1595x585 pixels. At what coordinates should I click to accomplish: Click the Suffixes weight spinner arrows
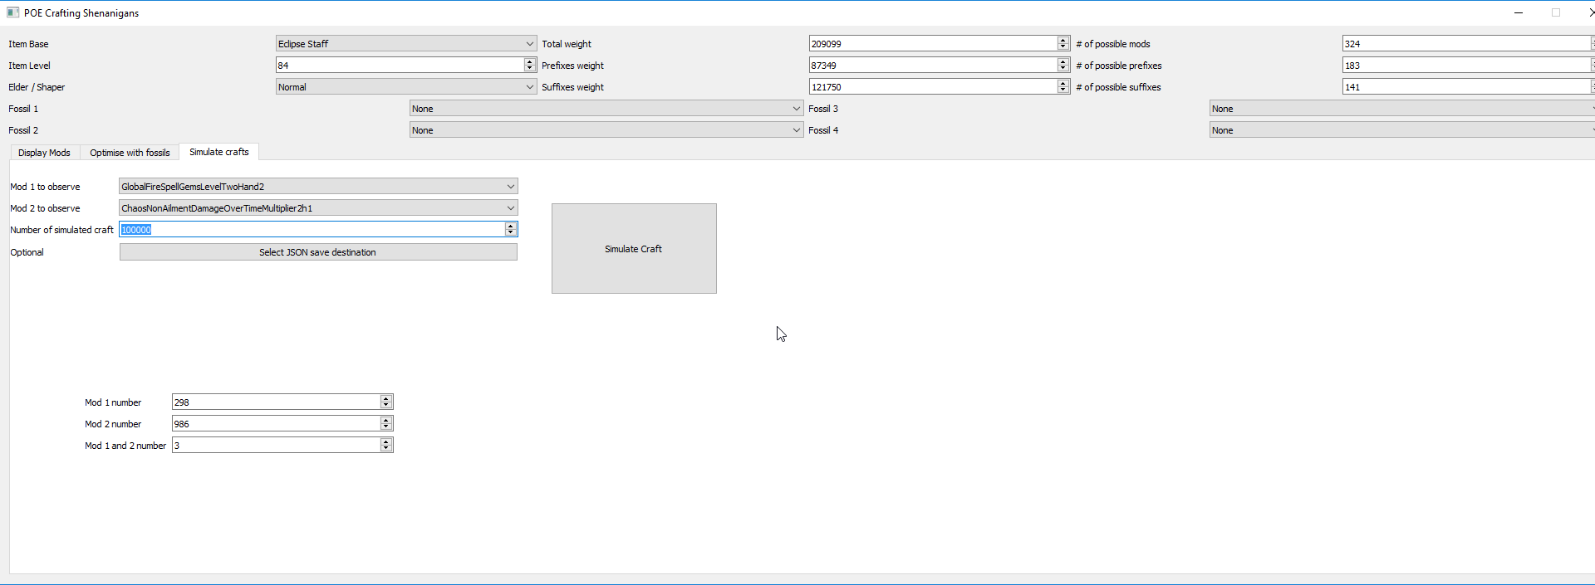pyautogui.click(x=1063, y=87)
